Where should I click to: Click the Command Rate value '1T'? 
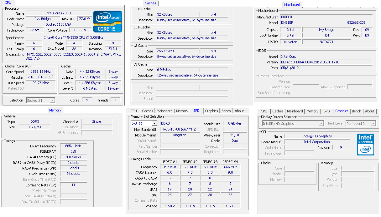coord(73,185)
